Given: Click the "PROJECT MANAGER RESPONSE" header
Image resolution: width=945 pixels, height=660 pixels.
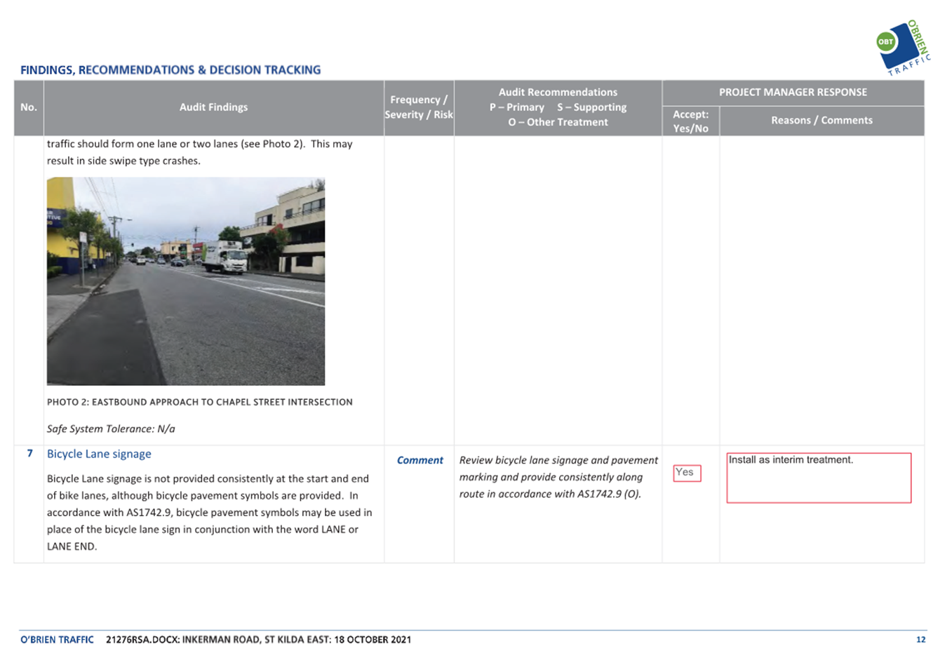Looking at the screenshot, I should point(793,93).
